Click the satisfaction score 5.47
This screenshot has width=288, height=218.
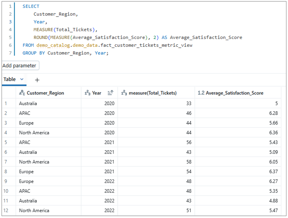(273, 211)
